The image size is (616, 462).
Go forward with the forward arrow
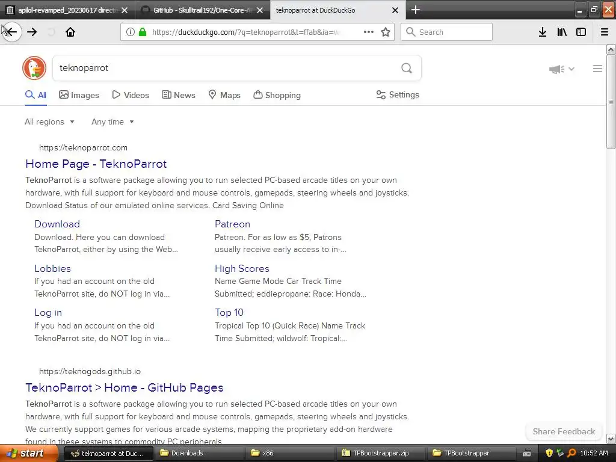(x=32, y=32)
